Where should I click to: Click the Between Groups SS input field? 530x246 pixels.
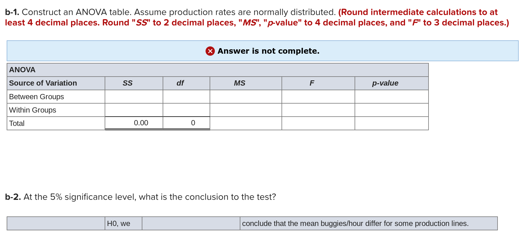(x=134, y=97)
